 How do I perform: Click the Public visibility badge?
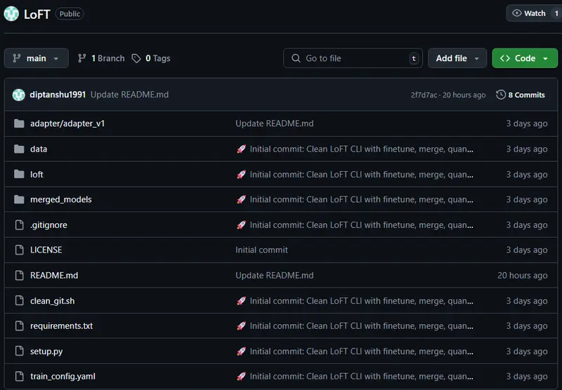pyautogui.click(x=70, y=14)
